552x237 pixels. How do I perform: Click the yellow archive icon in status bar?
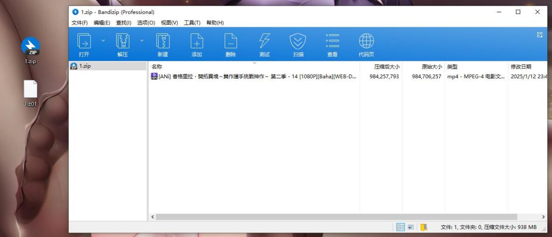424,227
